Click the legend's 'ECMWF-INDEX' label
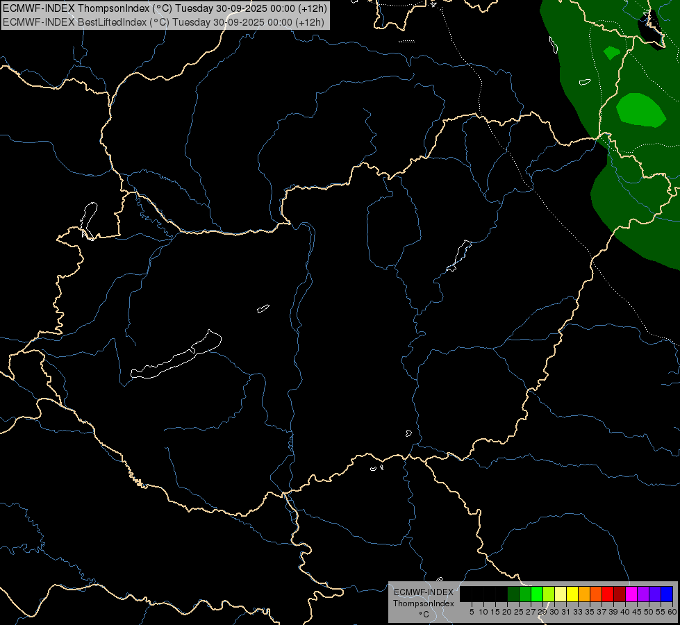This screenshot has width=680, height=625. [424, 592]
